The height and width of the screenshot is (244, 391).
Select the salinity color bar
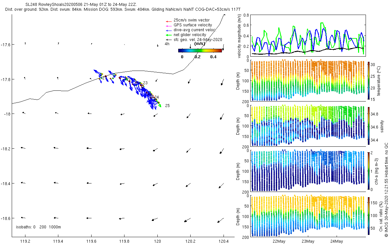click(369, 125)
